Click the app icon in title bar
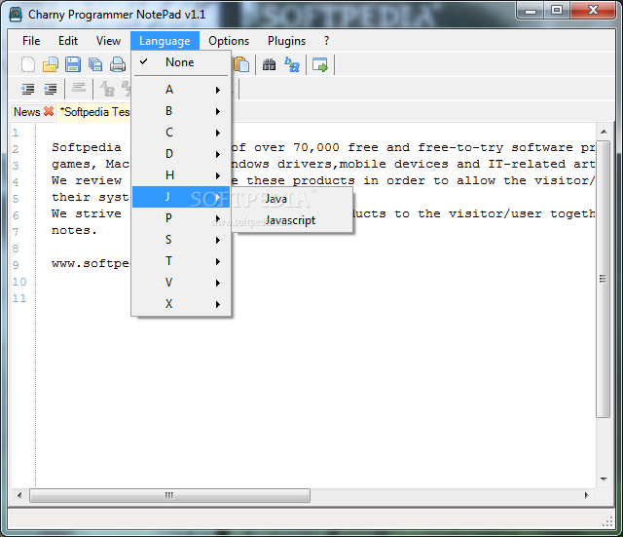The image size is (623, 537). pos(16,15)
